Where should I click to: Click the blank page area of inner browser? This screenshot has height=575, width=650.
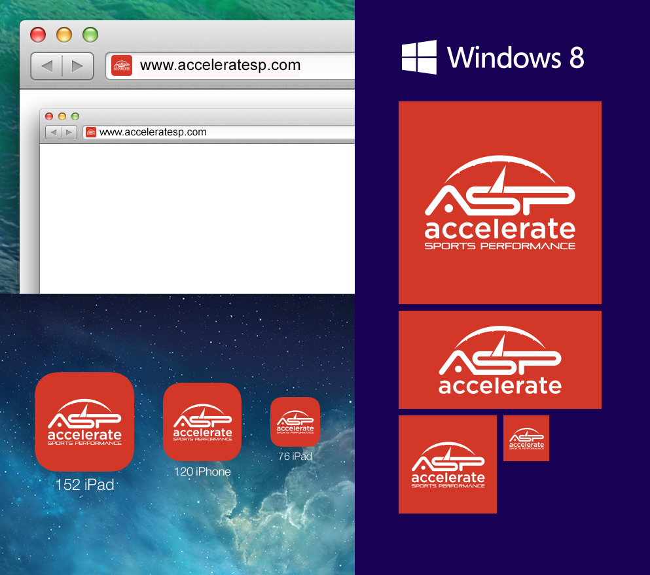[x=197, y=218]
